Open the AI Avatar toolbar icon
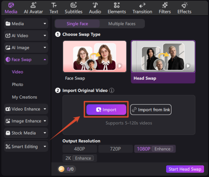Screen dimensions: 209x177 click(33, 5)
